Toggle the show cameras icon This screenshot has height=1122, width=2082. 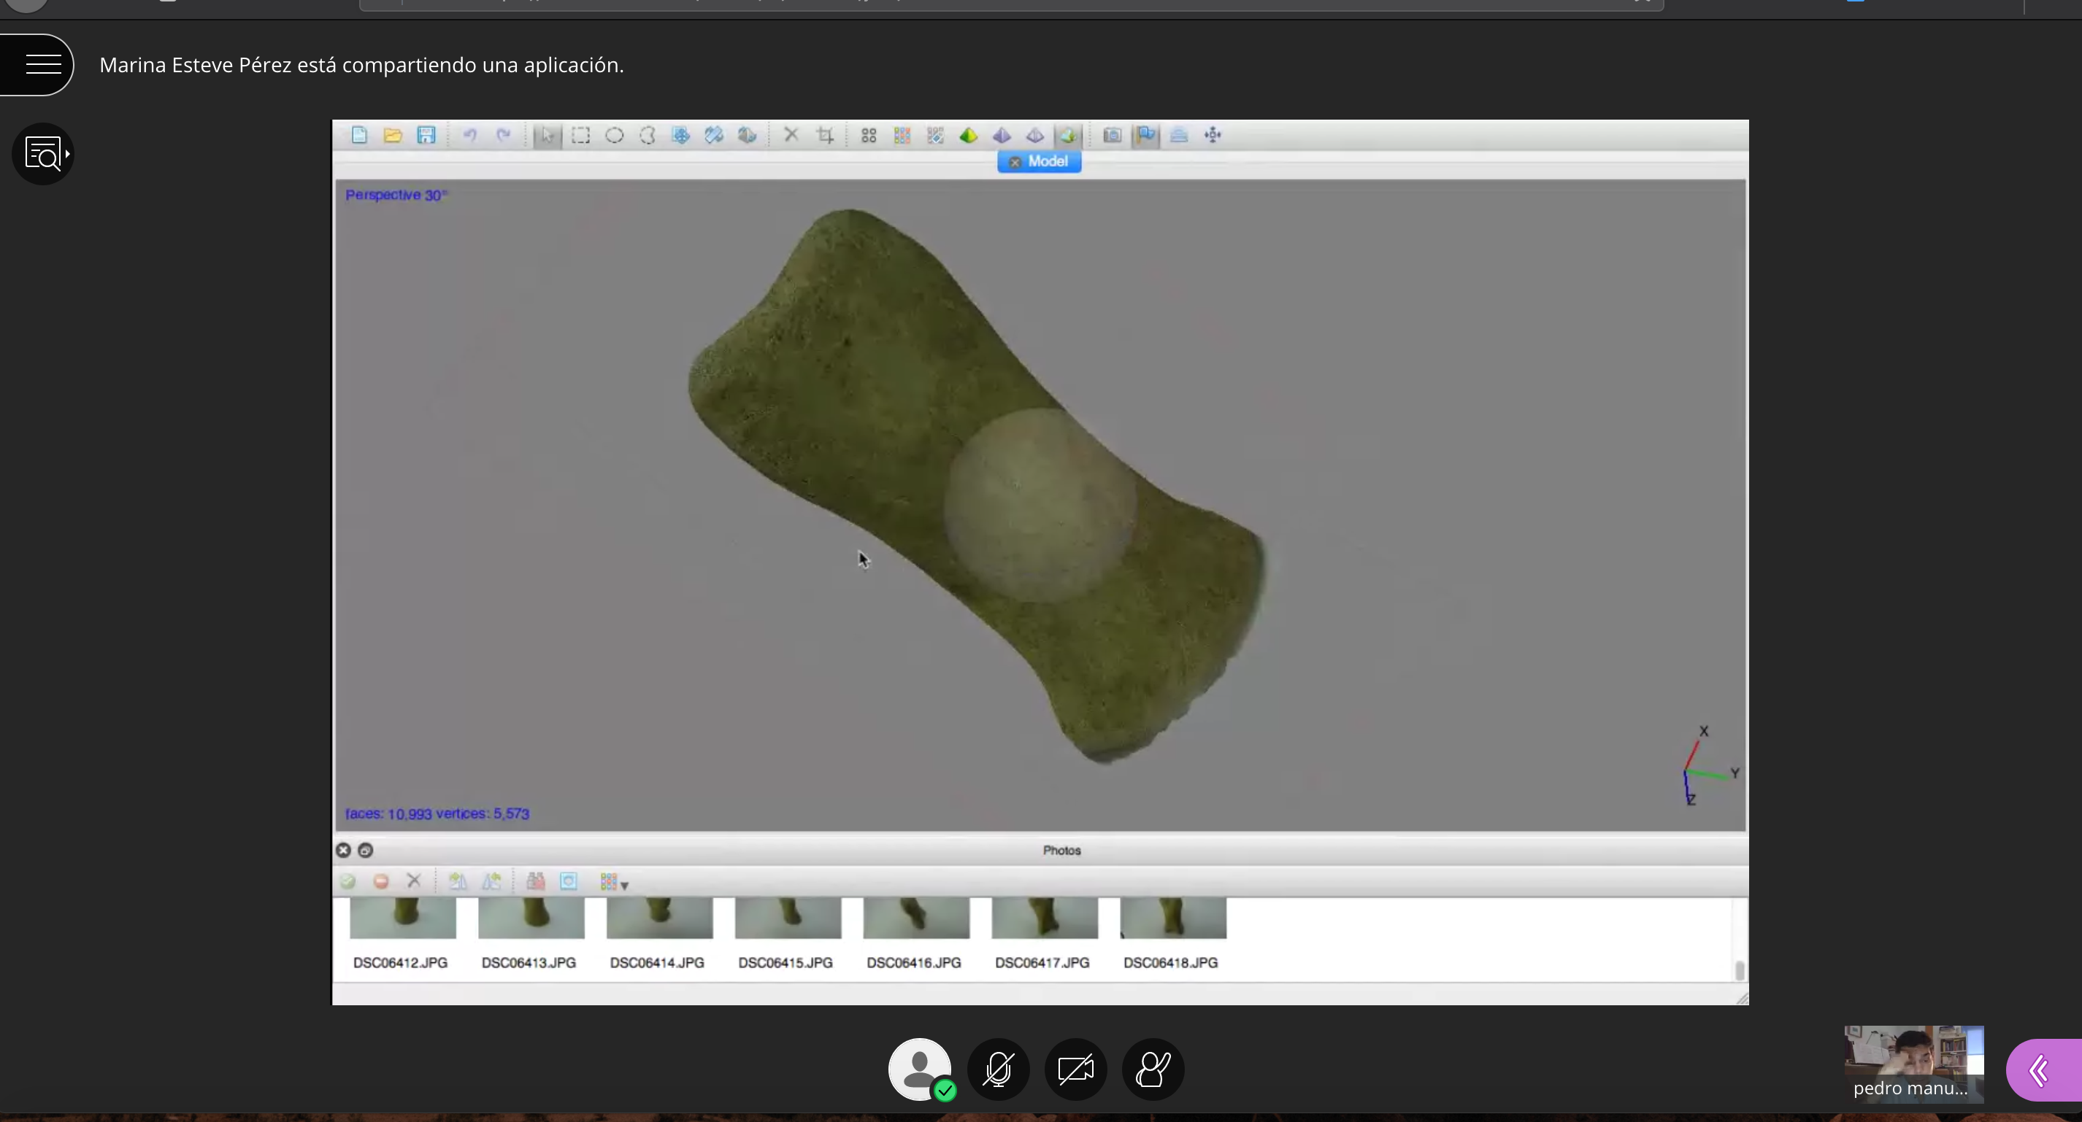pyautogui.click(x=1112, y=136)
